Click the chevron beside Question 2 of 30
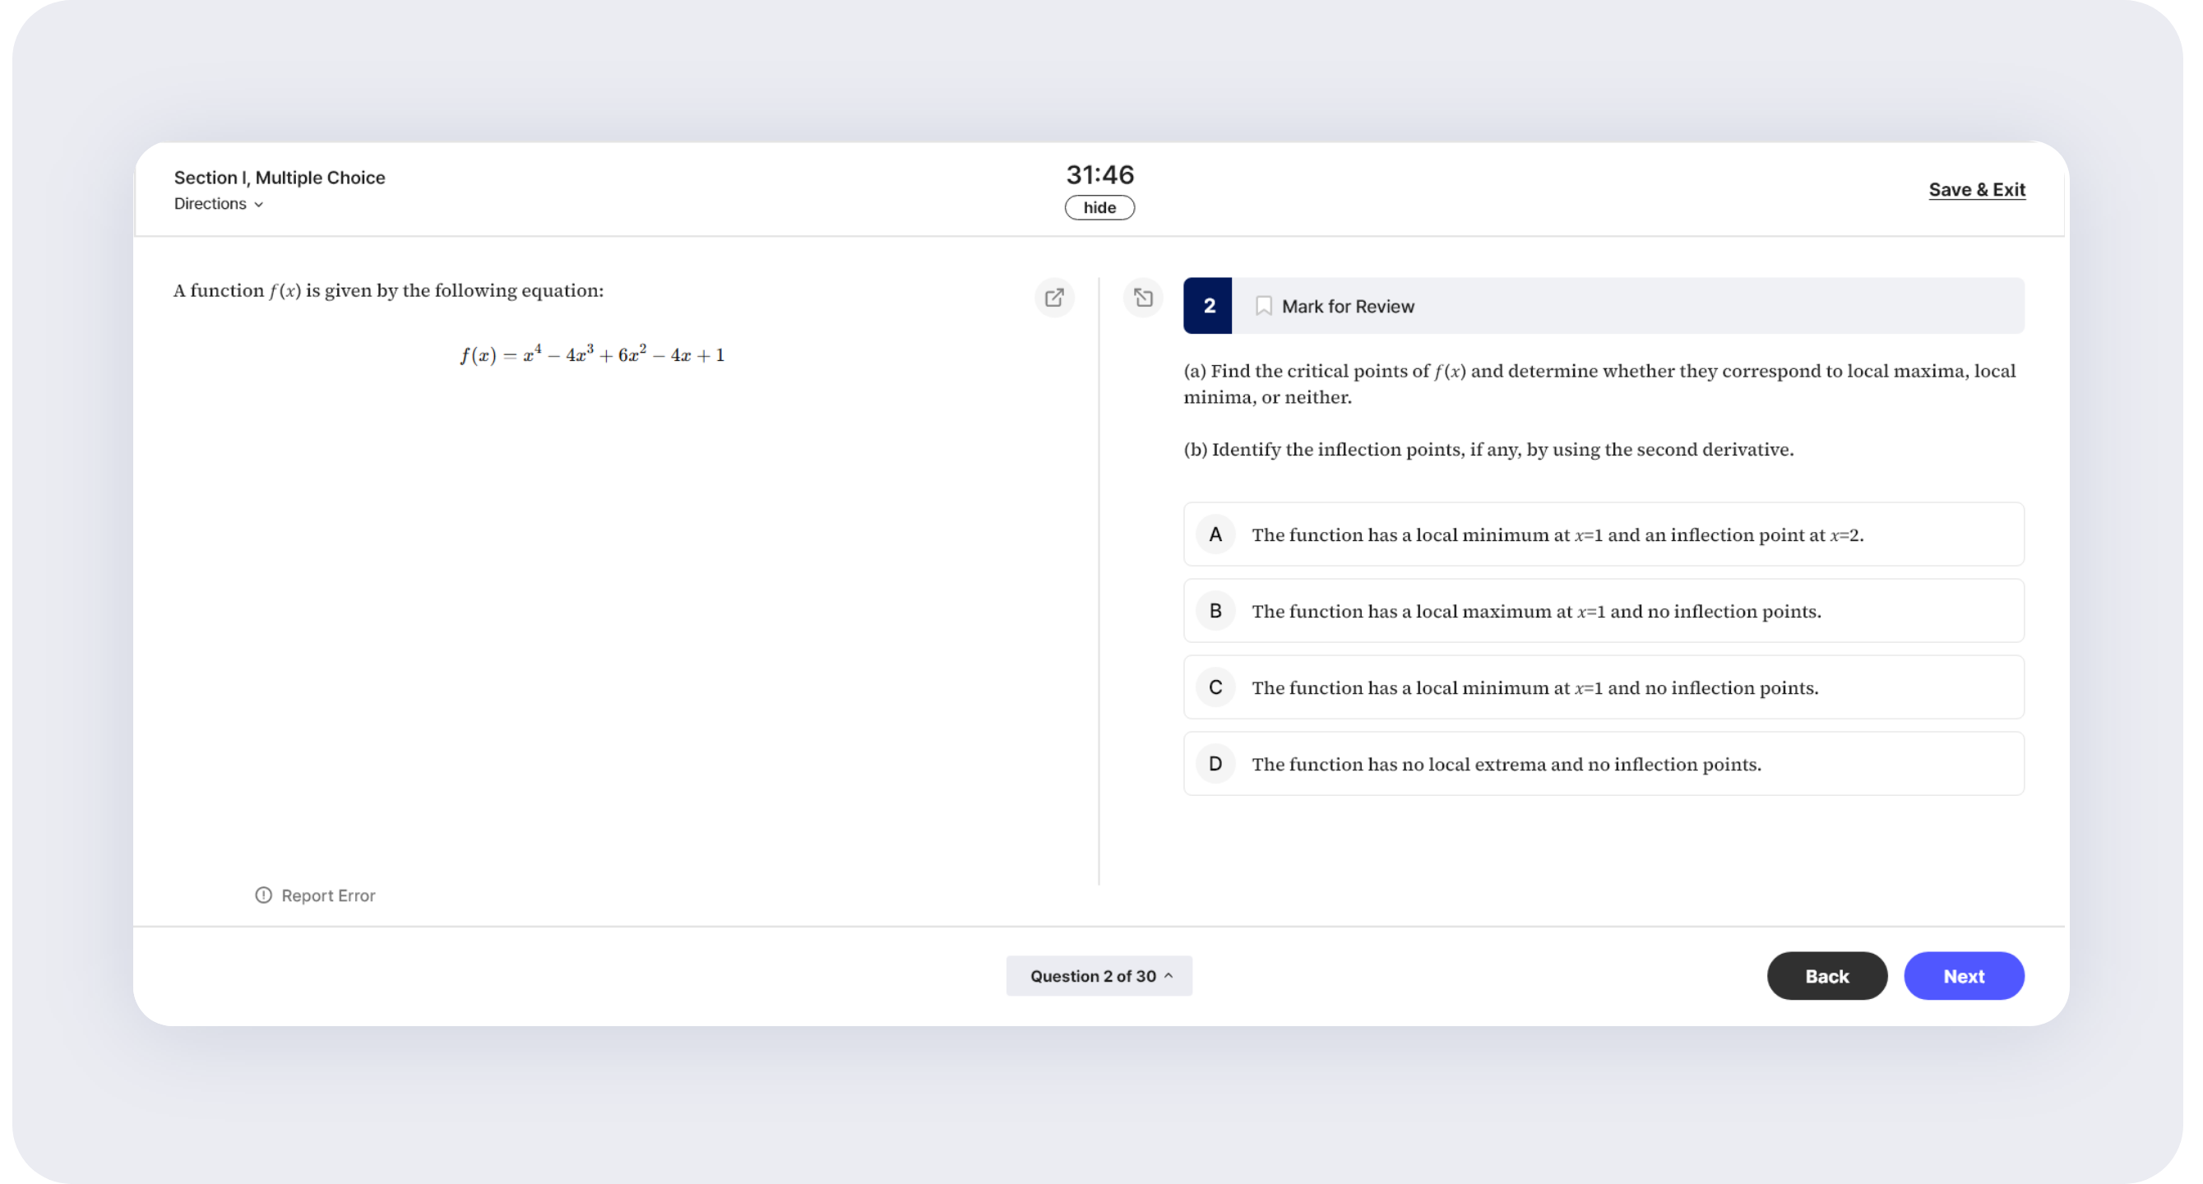 pos(1169,975)
